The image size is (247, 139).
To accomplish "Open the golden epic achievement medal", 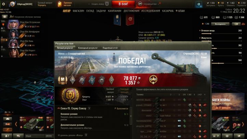I will 153,79.
